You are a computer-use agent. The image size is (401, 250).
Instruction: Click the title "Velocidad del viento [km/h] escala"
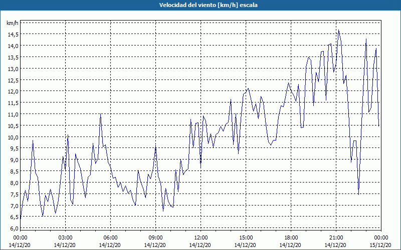pyautogui.click(x=208, y=5)
